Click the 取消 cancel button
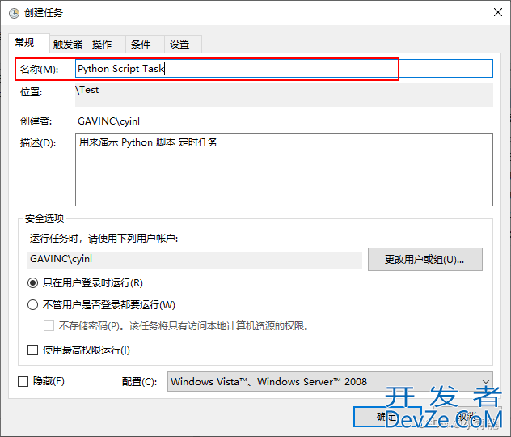Image resolution: width=511 pixels, height=437 pixels. (467, 417)
